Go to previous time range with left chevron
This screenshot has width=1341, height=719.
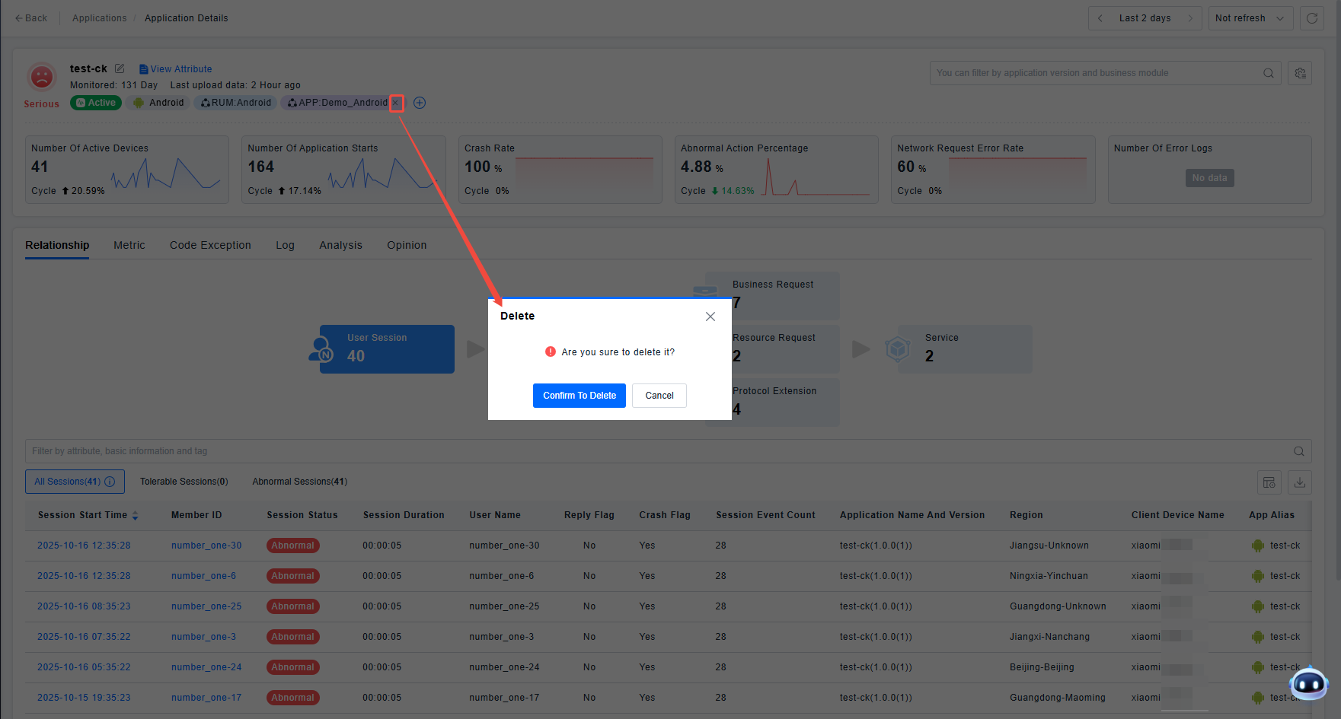[x=1100, y=18]
